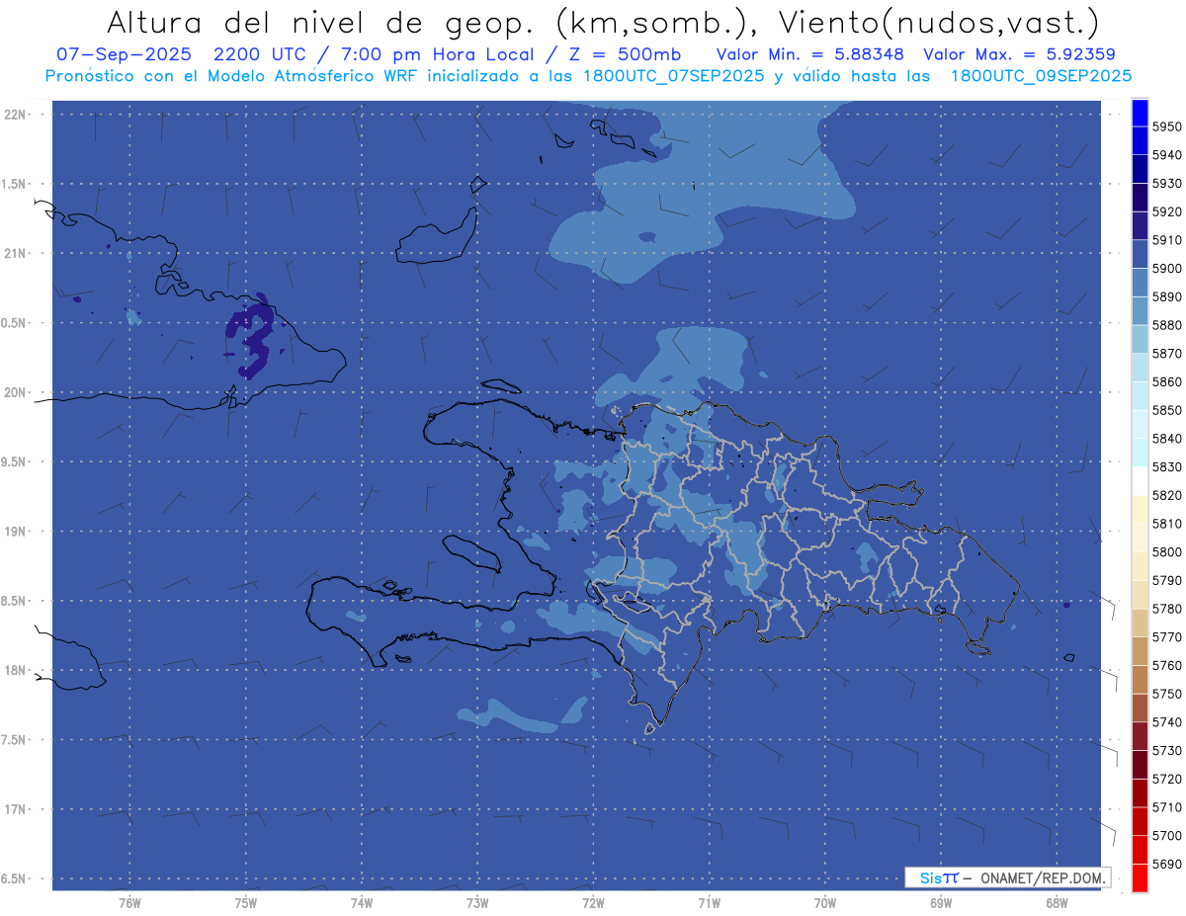Image resolution: width=1186 pixels, height=916 pixels.
Task: Click the 76W longitude axis label
Action: point(129,902)
